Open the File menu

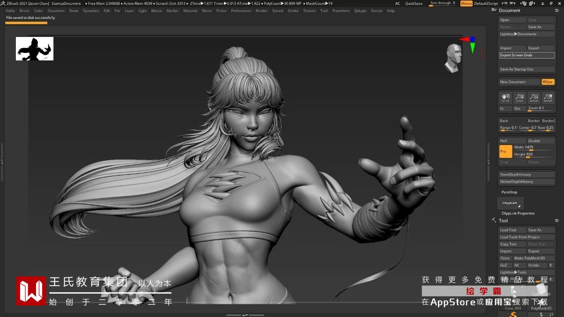117,11
